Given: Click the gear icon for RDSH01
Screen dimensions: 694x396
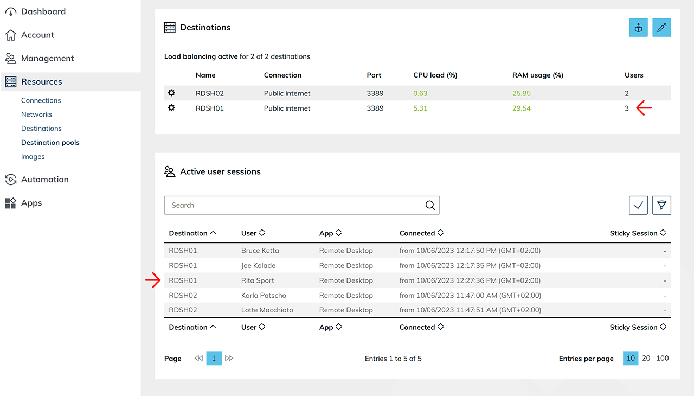Looking at the screenshot, I should (x=171, y=108).
